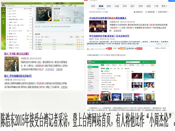Toggle the checkbox beside the dock playlist entry
Screen dimensions: 175x131
[x=8, y=11]
